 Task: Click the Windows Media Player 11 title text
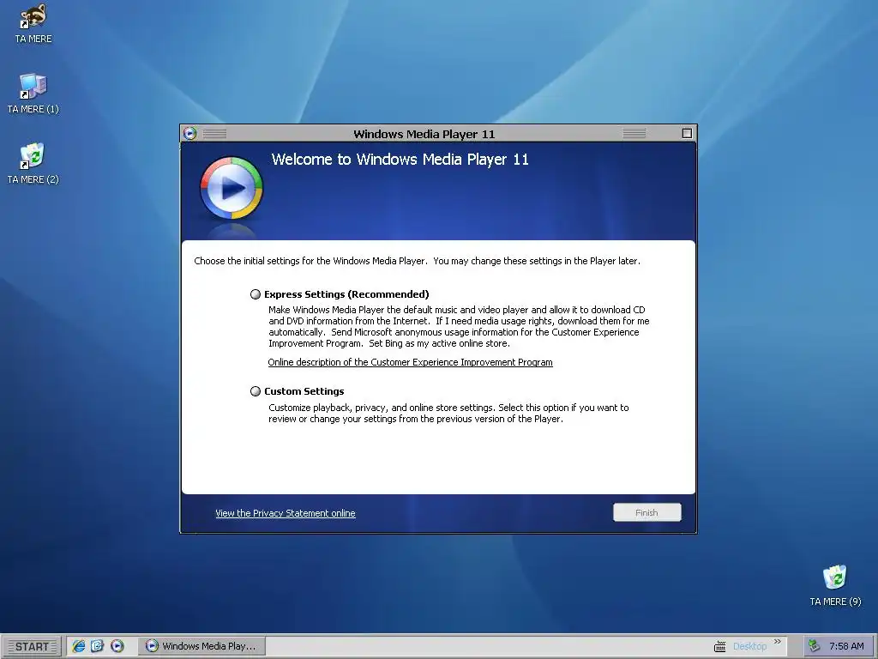pyautogui.click(x=424, y=134)
